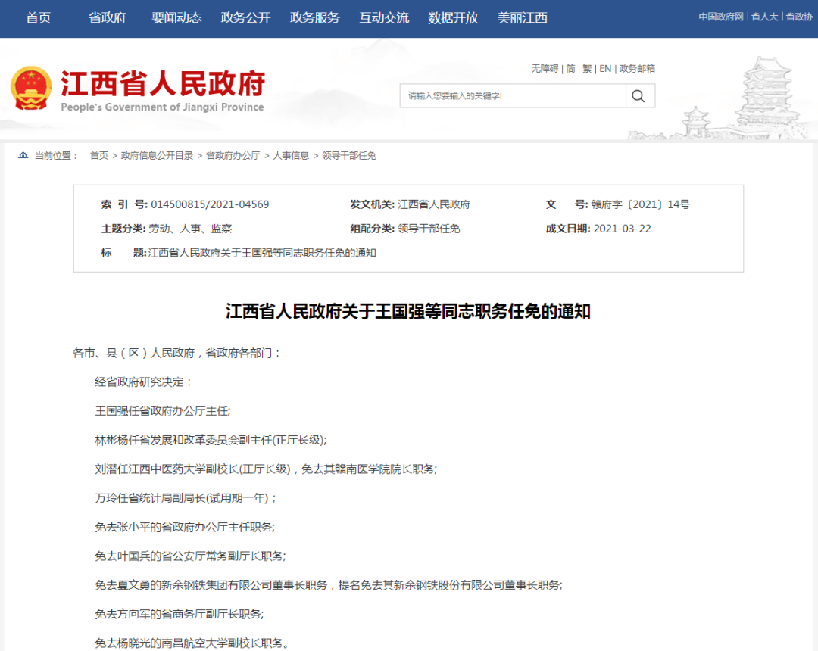Viewport: 818px width, 651px height.
Task: Switch to 繁 traditional Chinese version
Action: [x=586, y=69]
